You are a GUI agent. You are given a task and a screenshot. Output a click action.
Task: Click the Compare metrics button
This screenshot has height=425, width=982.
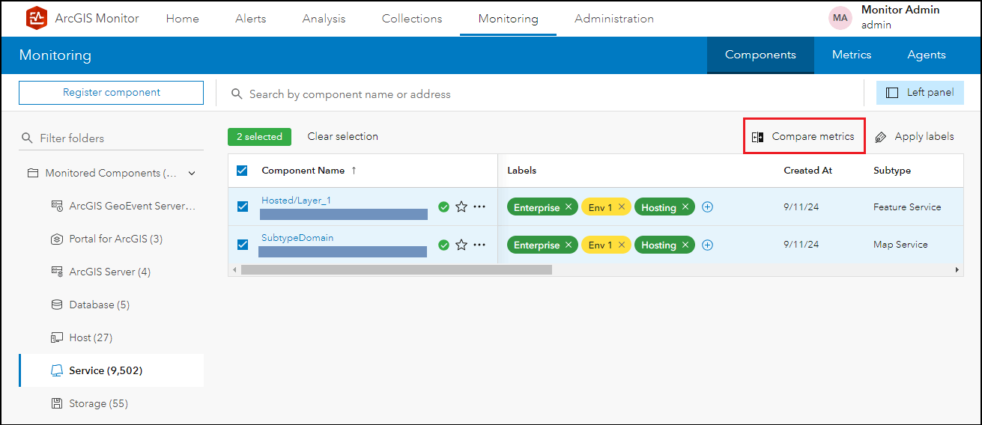(804, 137)
